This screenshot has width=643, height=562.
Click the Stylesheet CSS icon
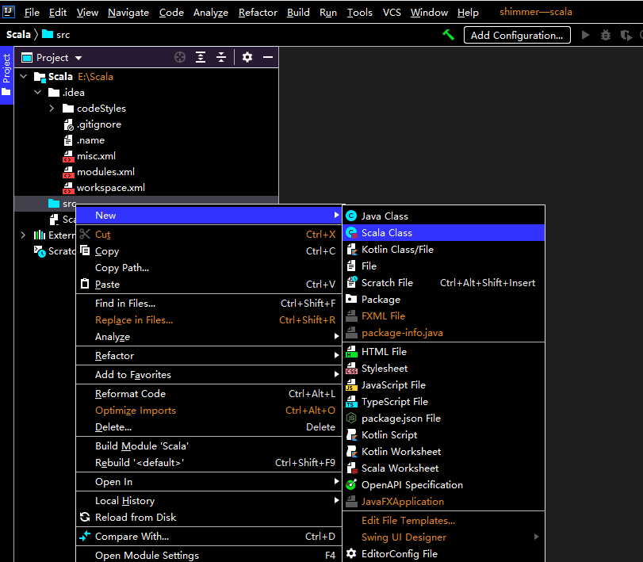pyautogui.click(x=351, y=369)
